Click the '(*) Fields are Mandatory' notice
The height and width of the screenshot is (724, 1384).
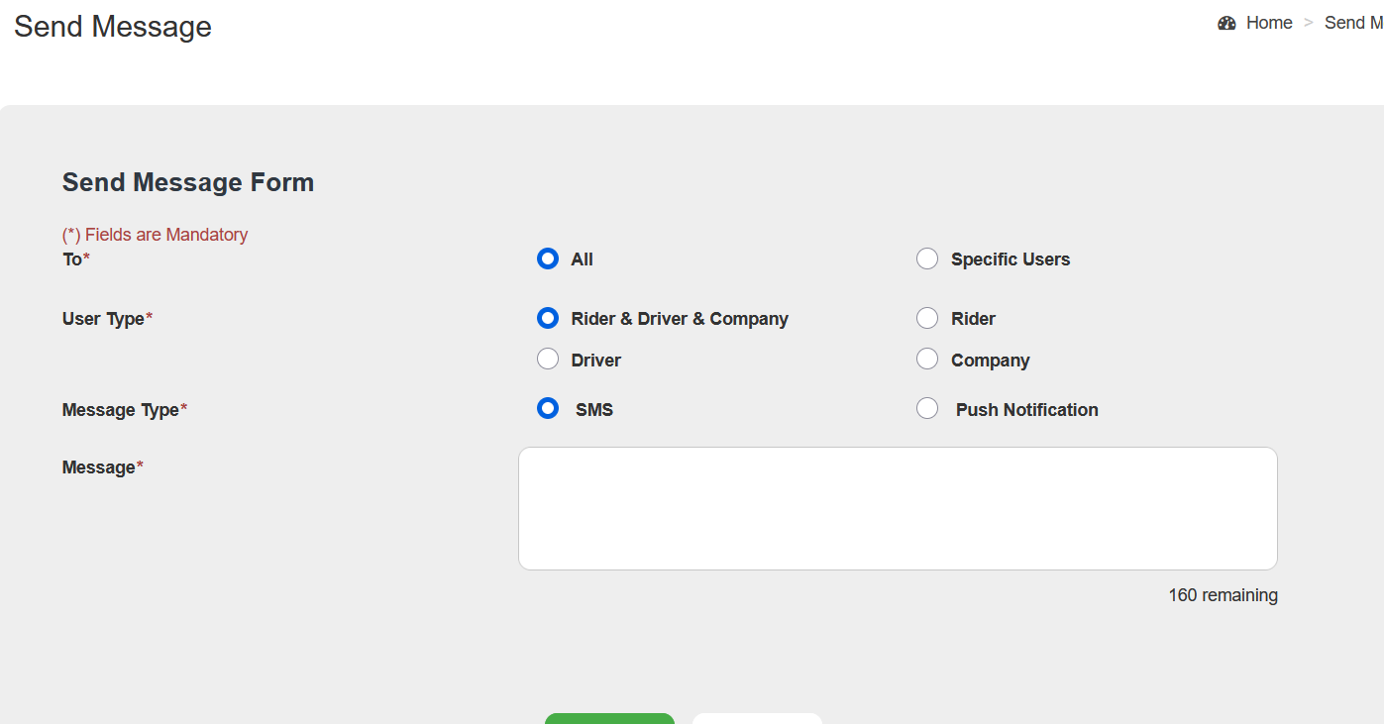155,235
